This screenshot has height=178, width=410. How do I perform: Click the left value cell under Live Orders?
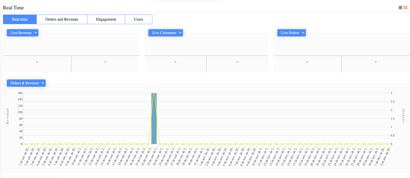[307, 62]
